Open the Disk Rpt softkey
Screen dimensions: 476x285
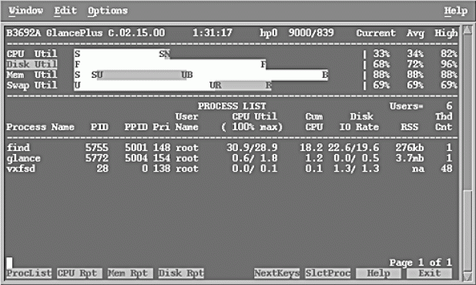181,273
